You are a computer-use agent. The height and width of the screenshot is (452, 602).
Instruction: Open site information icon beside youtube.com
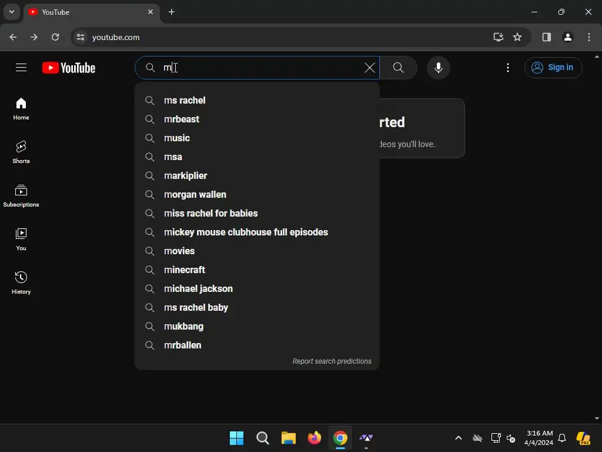pyautogui.click(x=80, y=37)
